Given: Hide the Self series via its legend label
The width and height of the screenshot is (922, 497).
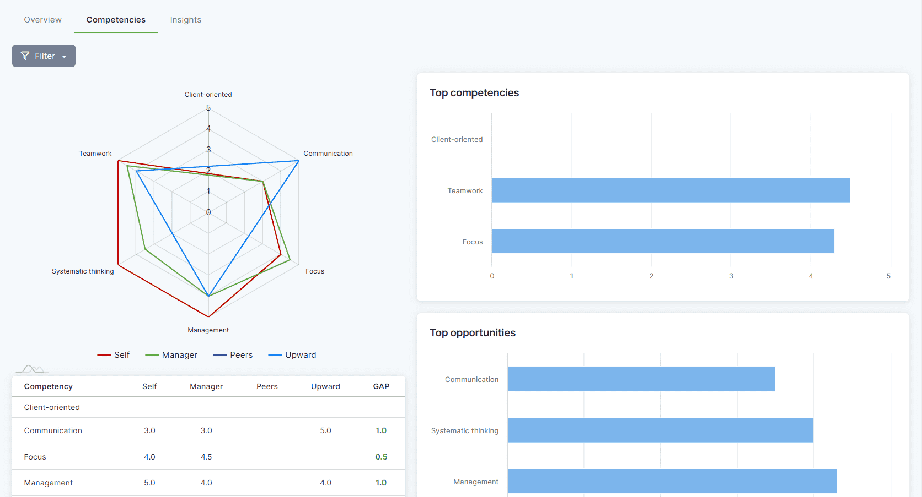Looking at the screenshot, I should click(122, 355).
